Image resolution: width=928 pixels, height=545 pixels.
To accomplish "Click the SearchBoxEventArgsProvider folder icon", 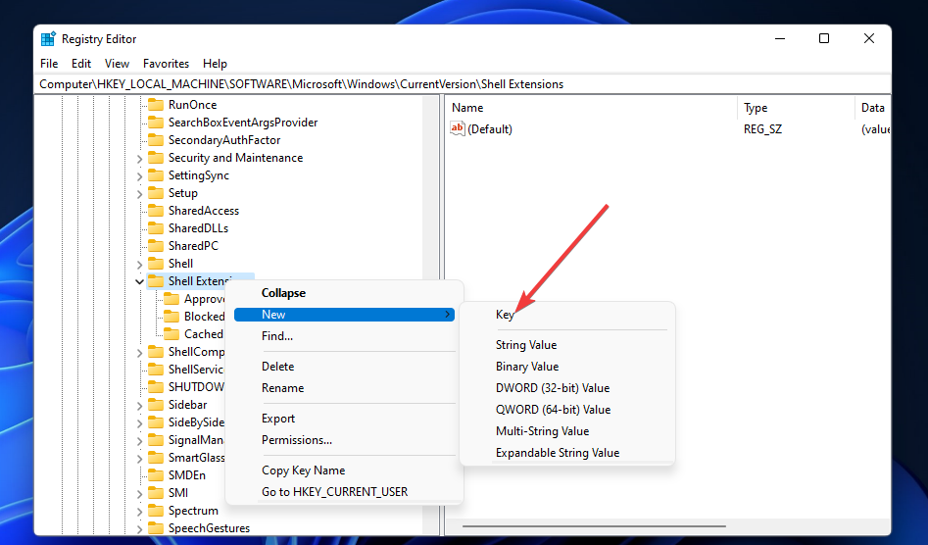I will tap(156, 123).
